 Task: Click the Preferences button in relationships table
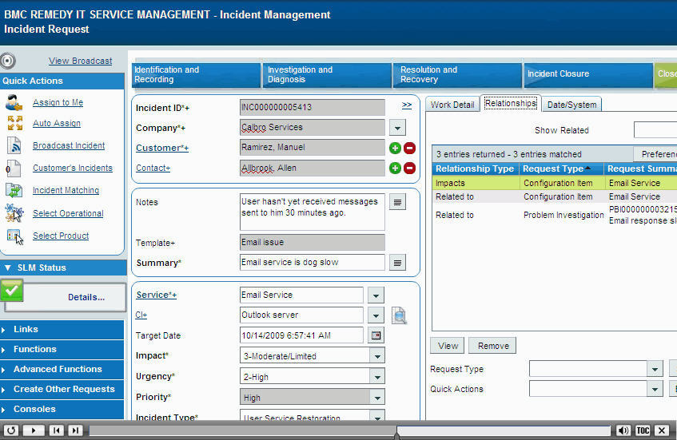655,154
